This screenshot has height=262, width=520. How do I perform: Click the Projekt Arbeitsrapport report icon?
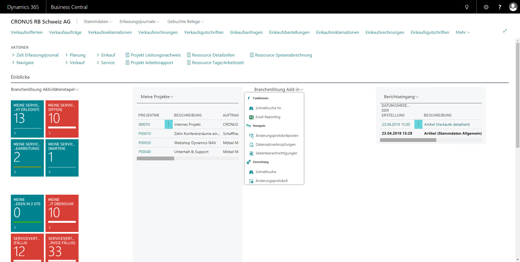[127, 62]
